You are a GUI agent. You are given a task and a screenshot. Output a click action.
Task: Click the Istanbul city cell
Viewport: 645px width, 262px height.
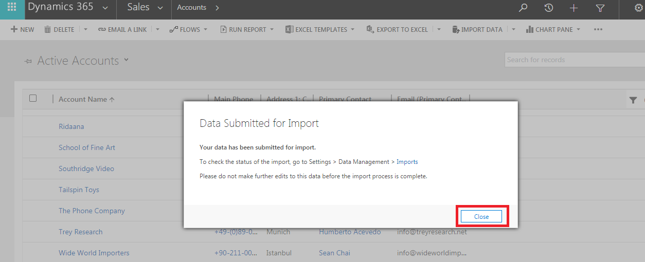coord(279,253)
